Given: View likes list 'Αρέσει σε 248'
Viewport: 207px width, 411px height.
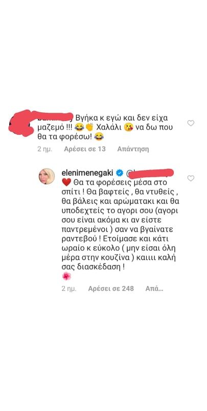Looking at the screenshot, I should coord(111,288).
